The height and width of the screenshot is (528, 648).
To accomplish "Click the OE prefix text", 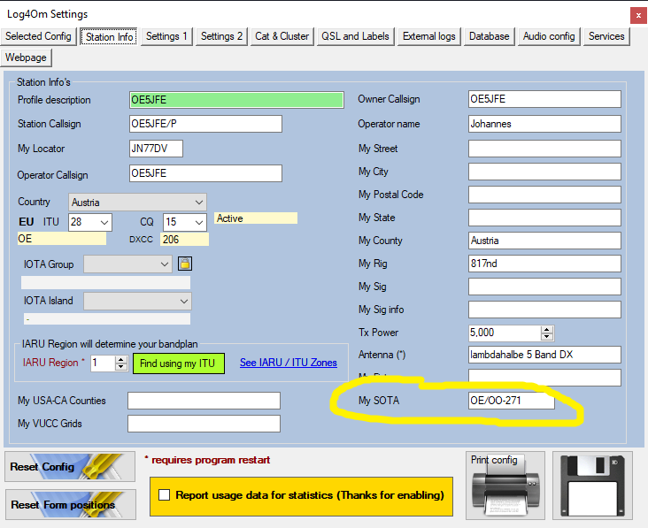I will 62,239.
